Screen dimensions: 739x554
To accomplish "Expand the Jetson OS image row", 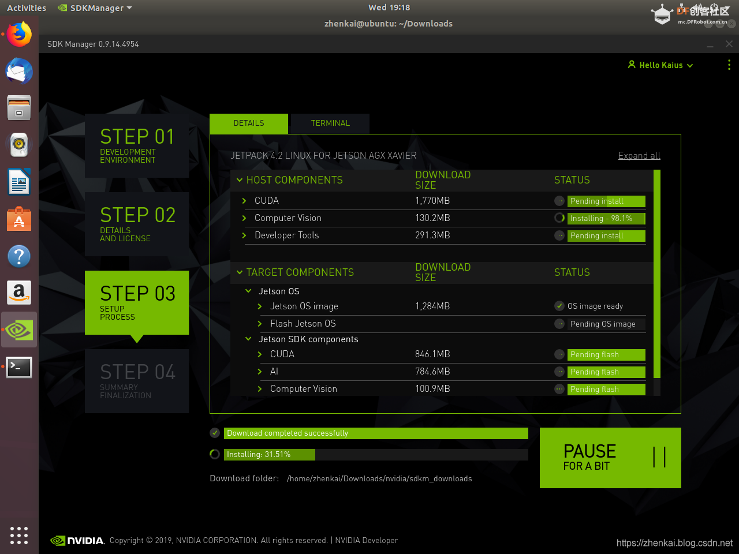I will pos(260,306).
